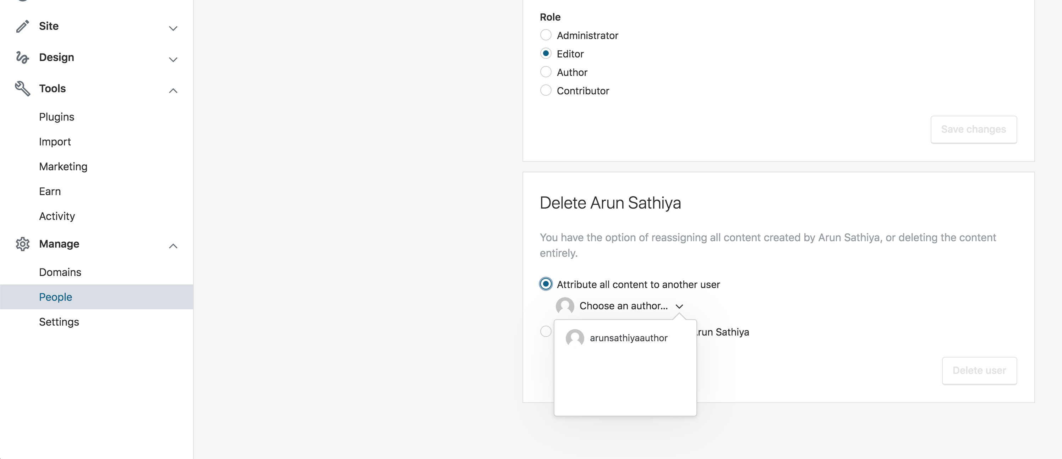The height and width of the screenshot is (459, 1062).
Task: Expand the Design section chevron
Action: (173, 60)
